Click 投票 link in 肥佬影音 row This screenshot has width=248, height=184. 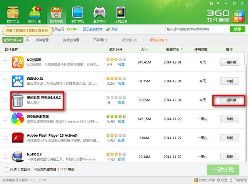tap(122, 103)
